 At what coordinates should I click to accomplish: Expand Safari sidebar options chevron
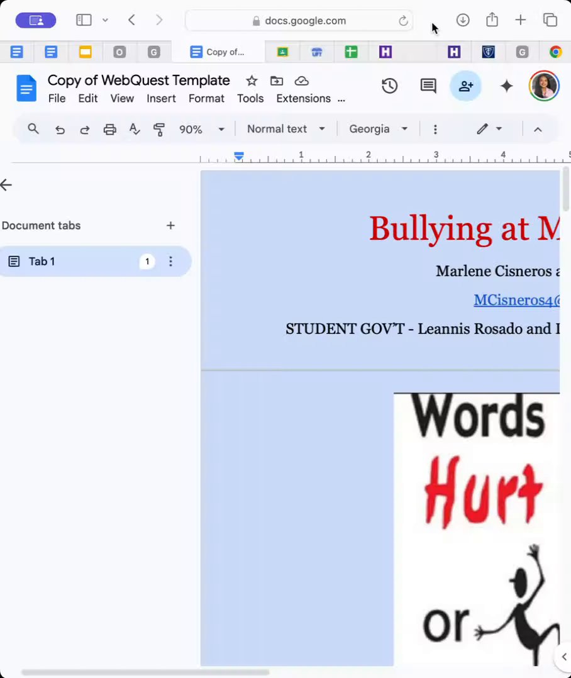[105, 20]
